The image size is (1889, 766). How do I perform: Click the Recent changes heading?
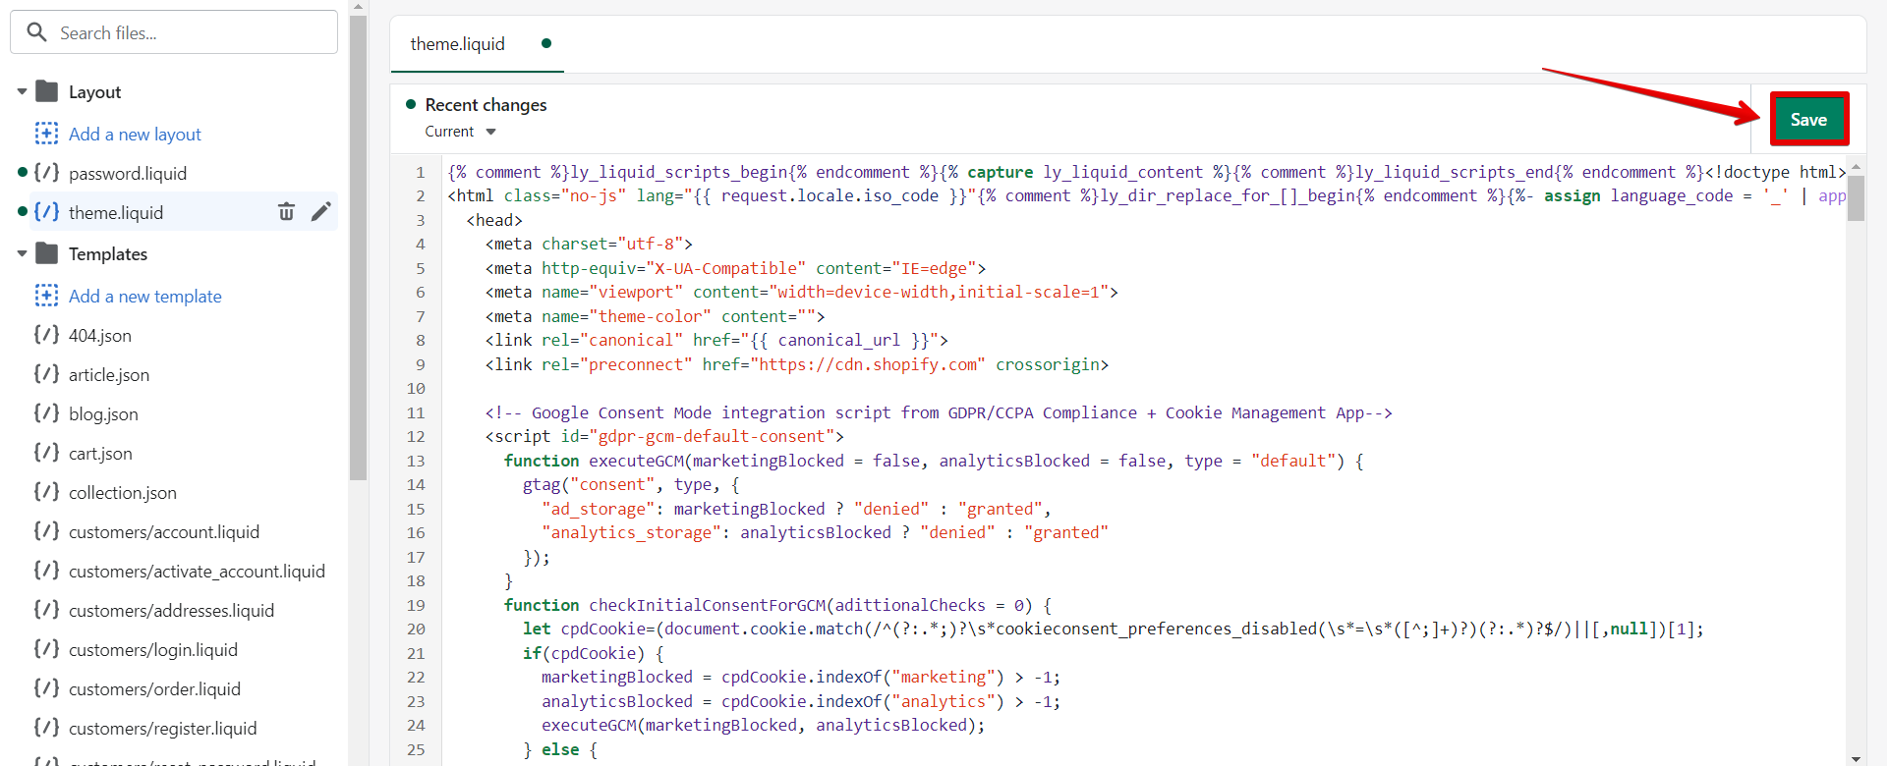click(486, 104)
